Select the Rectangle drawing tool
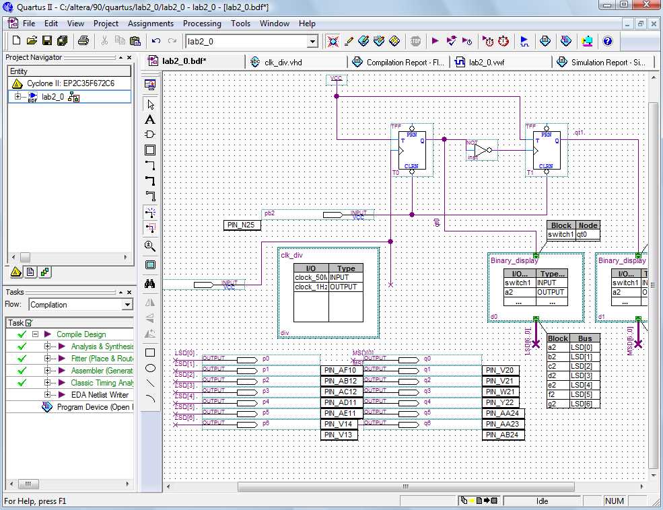The width and height of the screenshot is (663, 510). [x=150, y=353]
